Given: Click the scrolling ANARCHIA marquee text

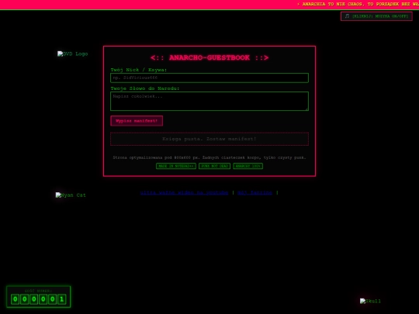Looking at the screenshot, I should point(358,4).
